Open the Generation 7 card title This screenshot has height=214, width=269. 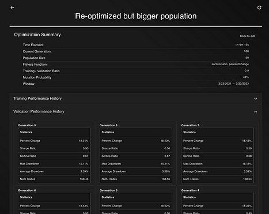pyautogui.click(x=190, y=125)
